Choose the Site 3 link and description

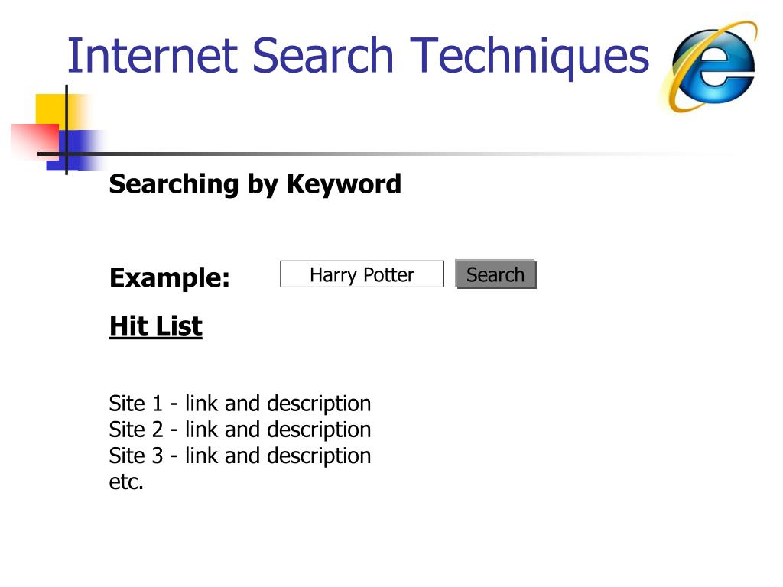239,456
